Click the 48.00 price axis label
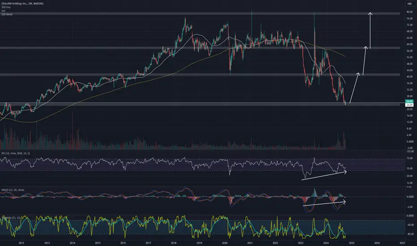The width and height of the screenshot is (417, 246). 409,64
